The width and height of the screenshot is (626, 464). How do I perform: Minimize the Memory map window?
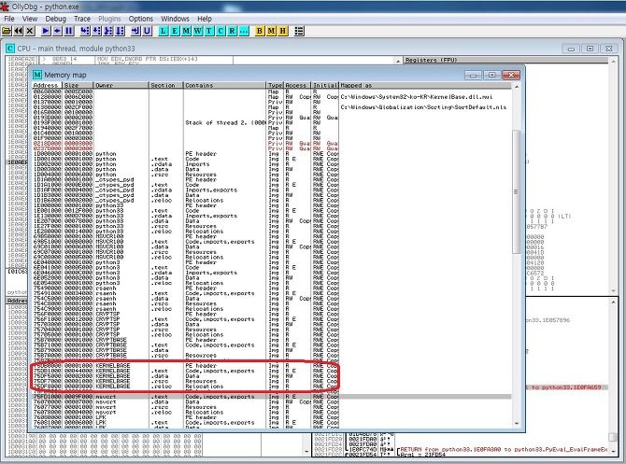[473, 75]
